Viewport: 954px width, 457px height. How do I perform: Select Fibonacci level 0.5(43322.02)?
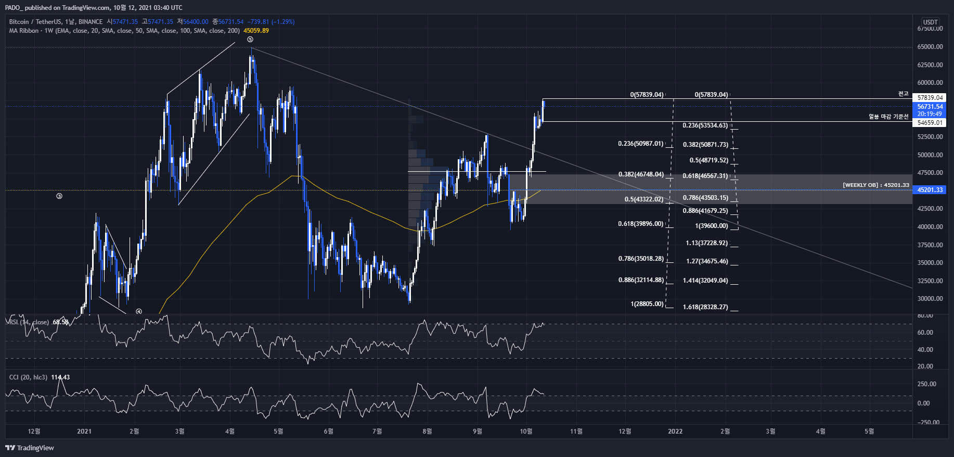tap(644, 199)
